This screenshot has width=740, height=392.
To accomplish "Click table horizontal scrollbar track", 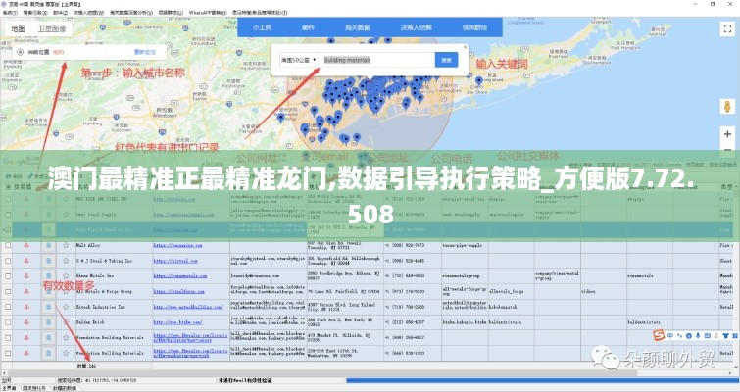I will point(369,372).
